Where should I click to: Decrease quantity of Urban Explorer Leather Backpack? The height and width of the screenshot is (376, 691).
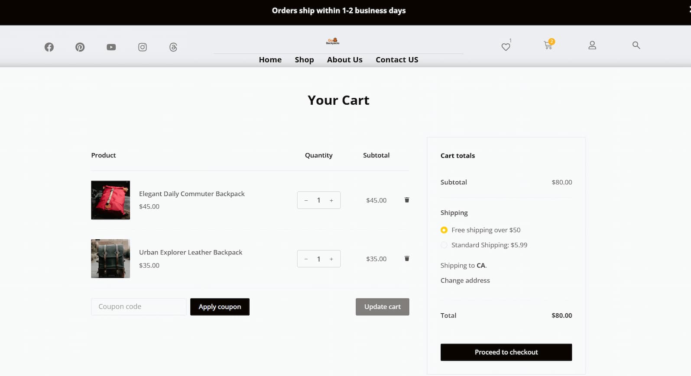[x=306, y=259]
